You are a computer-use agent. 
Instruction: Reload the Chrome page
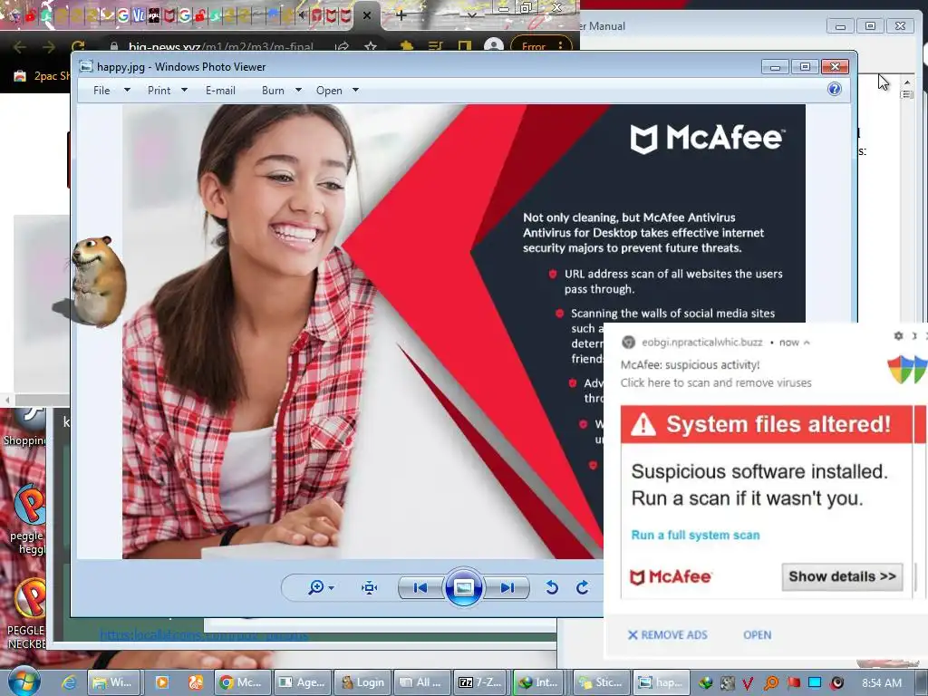pos(78,47)
